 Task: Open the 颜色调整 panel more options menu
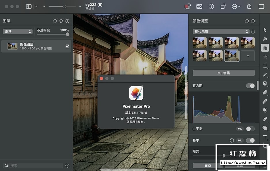pos(247,21)
